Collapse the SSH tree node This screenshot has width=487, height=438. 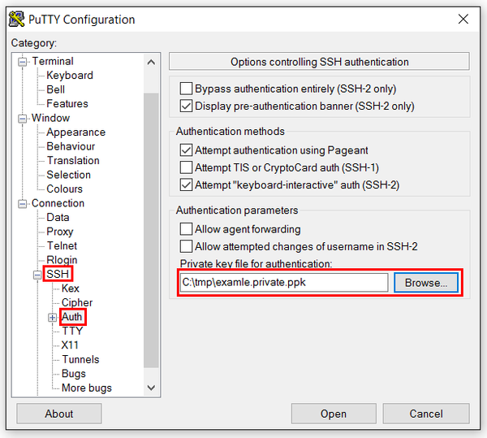(37, 275)
